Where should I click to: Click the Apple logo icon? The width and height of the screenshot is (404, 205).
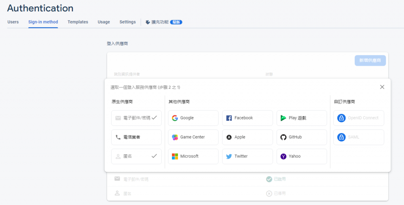pyautogui.click(x=229, y=137)
